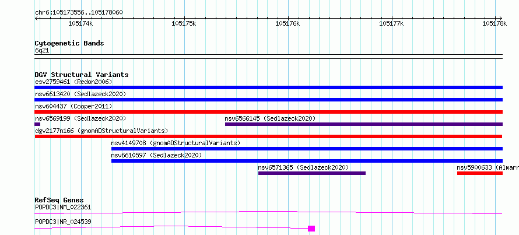This screenshot has width=519, height=235.
Task: Click the 6q21 cytogenetic band bar
Action: 268,57
